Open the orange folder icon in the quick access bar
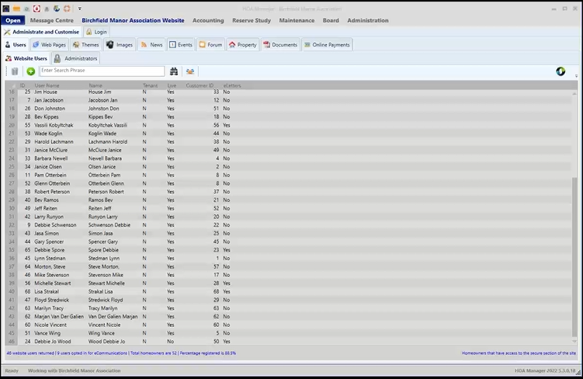The image size is (583, 379). pos(16,9)
